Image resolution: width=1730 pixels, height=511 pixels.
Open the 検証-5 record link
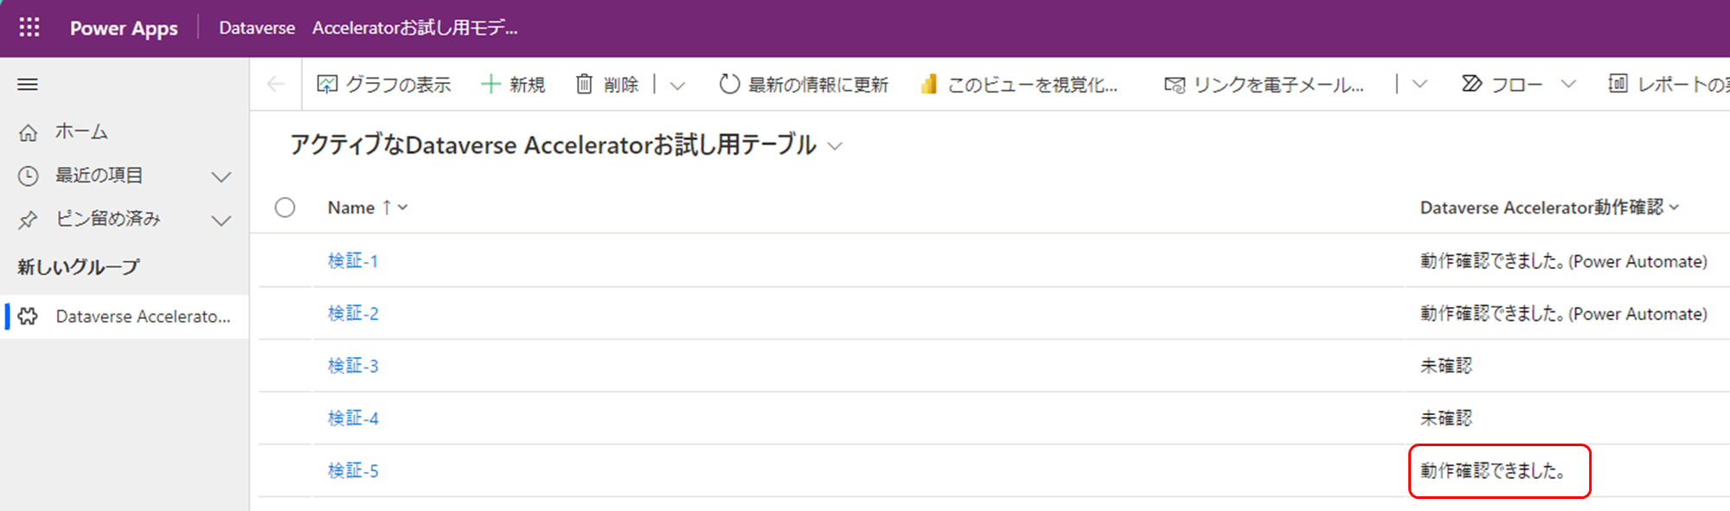point(353,471)
